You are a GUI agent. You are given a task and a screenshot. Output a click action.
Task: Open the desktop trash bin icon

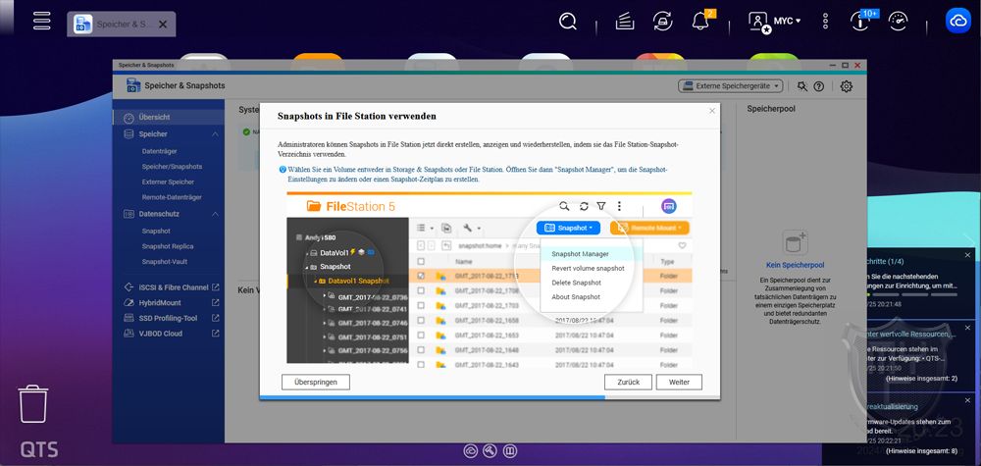click(32, 403)
